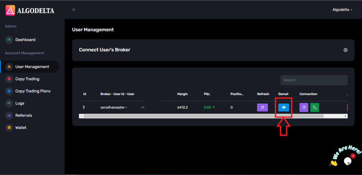362x175 pixels.
Task: Click the Logs list icon
Action: tap(9, 103)
